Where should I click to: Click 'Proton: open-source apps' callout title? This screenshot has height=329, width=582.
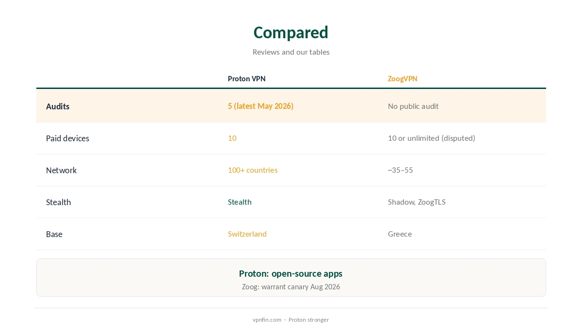(x=291, y=273)
